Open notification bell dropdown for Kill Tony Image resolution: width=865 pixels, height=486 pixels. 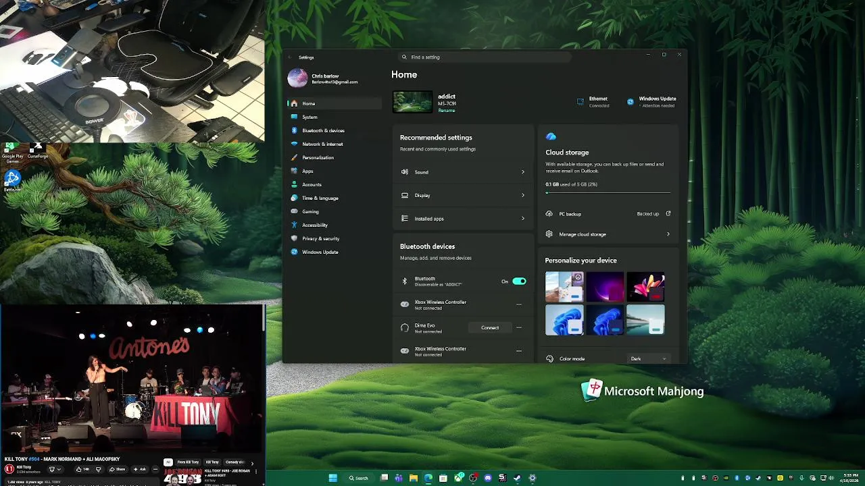tap(55, 469)
